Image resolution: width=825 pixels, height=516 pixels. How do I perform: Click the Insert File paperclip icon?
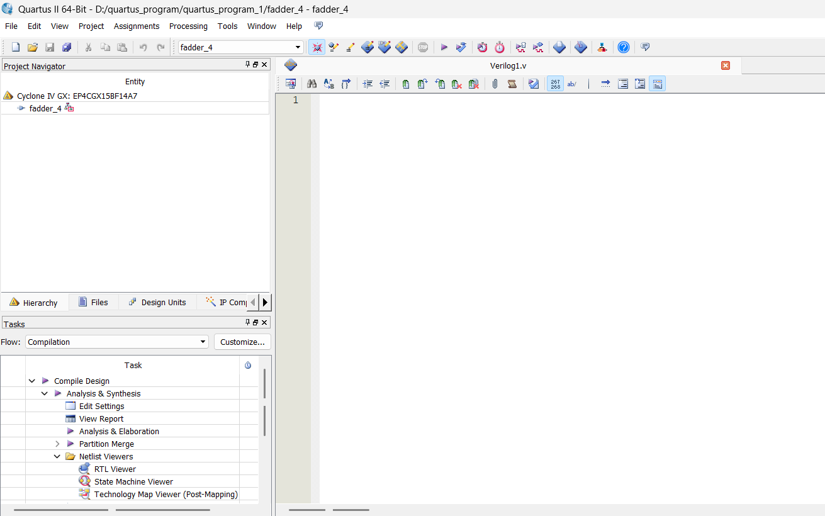coord(495,84)
